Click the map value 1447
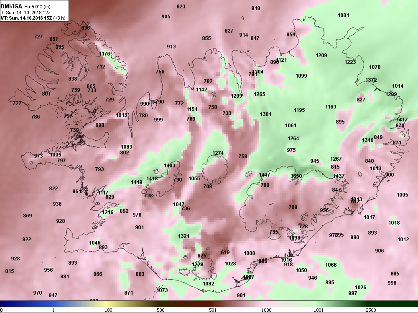This screenshot has width=418, height=313. click(265, 174)
